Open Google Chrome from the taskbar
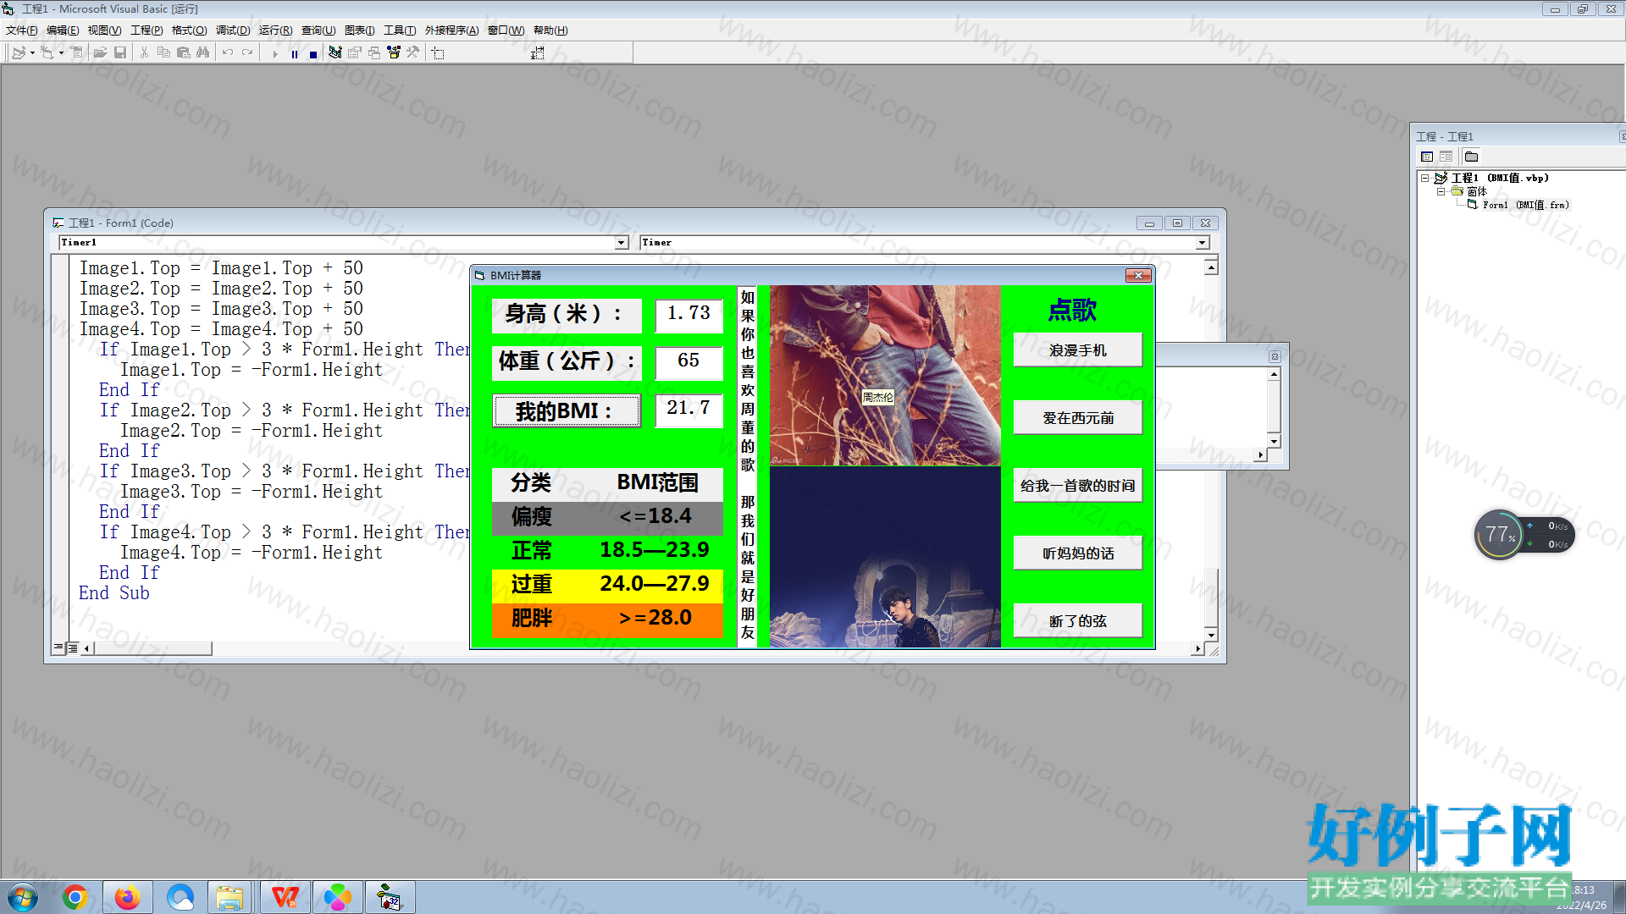1626x914 pixels. pyautogui.click(x=75, y=897)
